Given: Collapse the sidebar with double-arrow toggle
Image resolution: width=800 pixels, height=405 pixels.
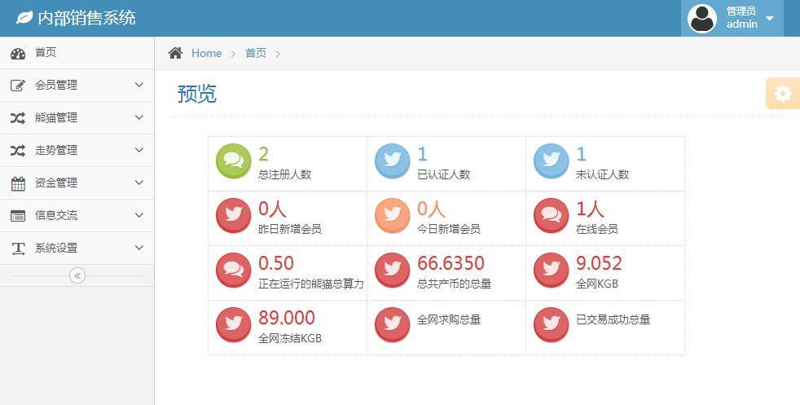Looking at the screenshot, I should point(77,275).
